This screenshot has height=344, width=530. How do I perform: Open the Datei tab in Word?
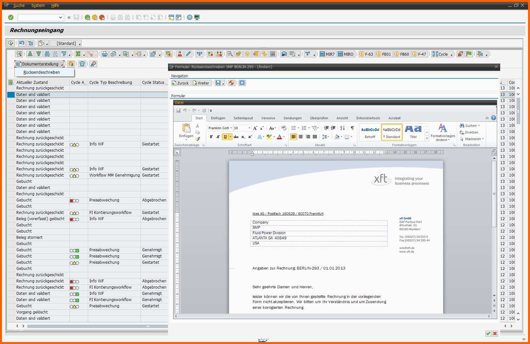pos(179,103)
